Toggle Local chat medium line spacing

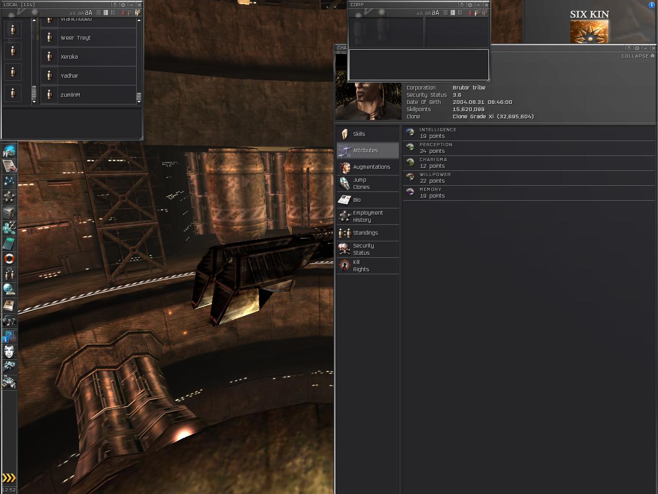tap(105, 13)
